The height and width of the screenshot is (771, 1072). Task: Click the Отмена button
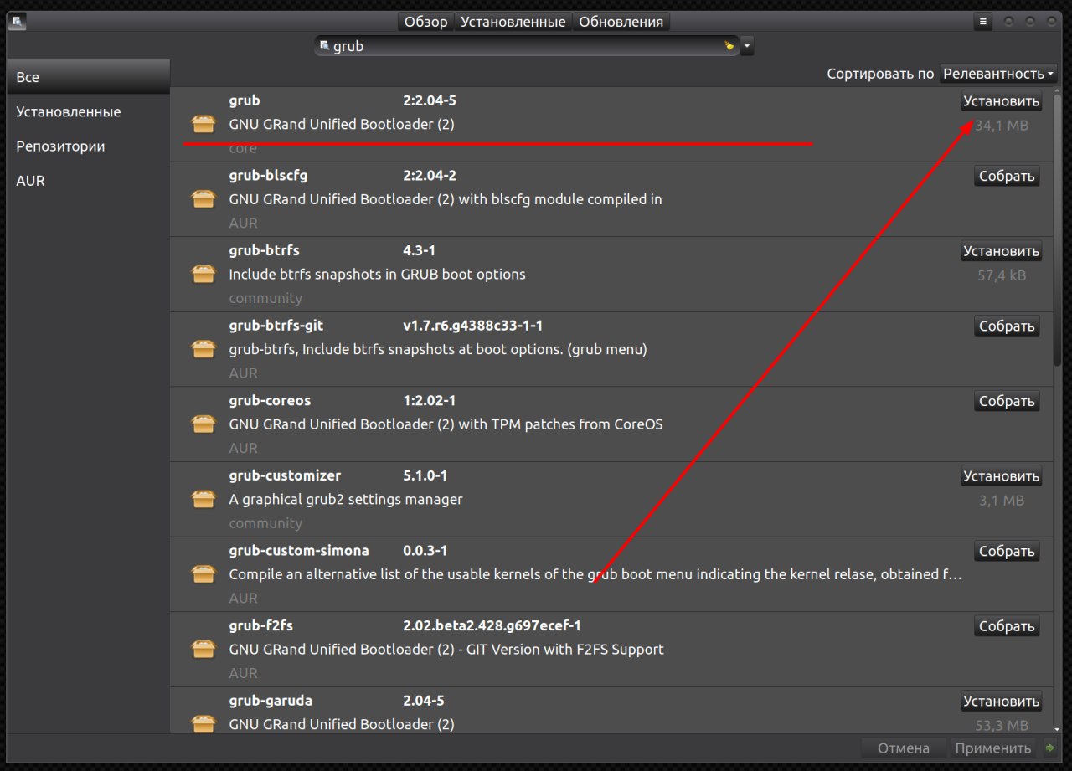903,748
